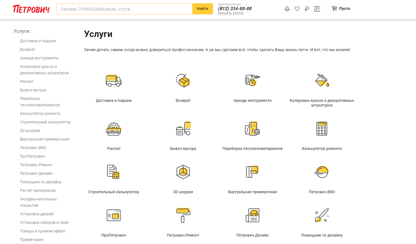The image size is (416, 244).
Task: Select Переборка лесопиломатериалов in sidebar
Action: point(40,102)
